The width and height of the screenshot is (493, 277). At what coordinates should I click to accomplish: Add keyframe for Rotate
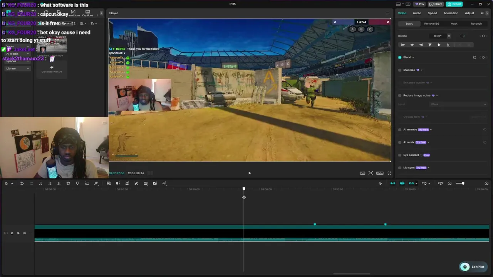(483, 36)
